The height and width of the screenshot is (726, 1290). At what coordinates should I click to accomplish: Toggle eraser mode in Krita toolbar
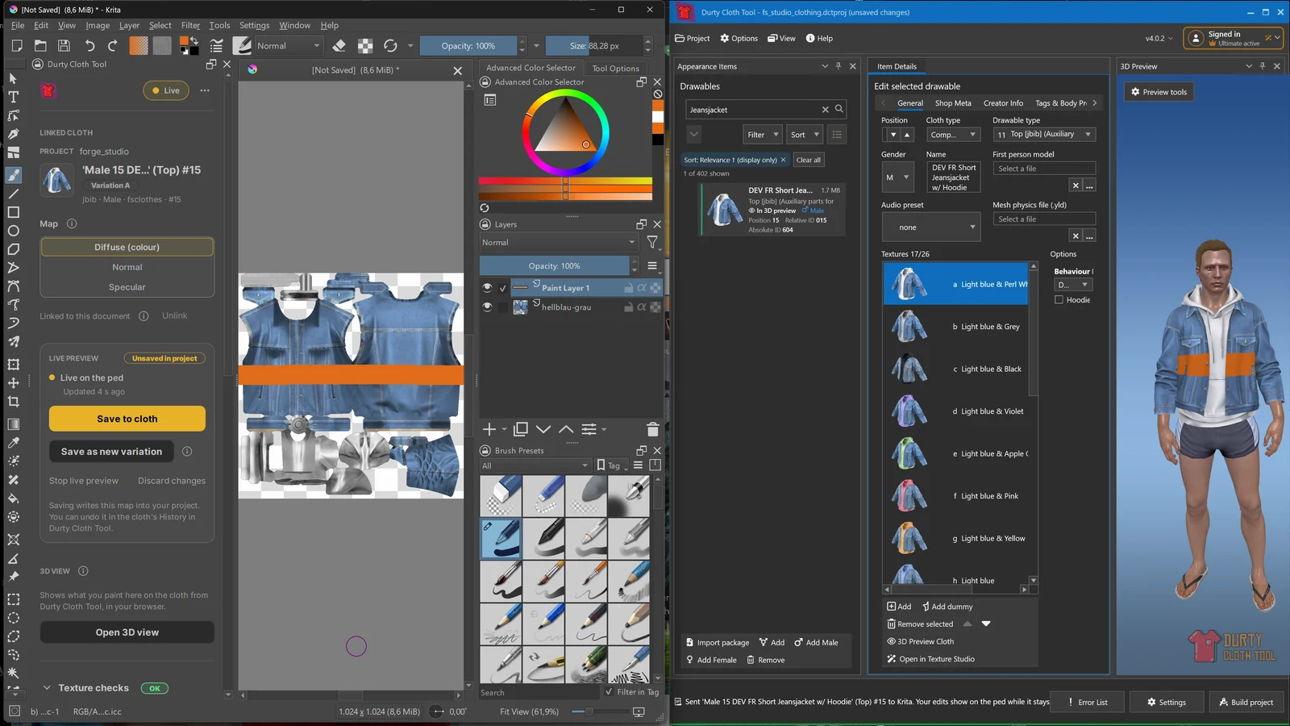[x=339, y=46]
